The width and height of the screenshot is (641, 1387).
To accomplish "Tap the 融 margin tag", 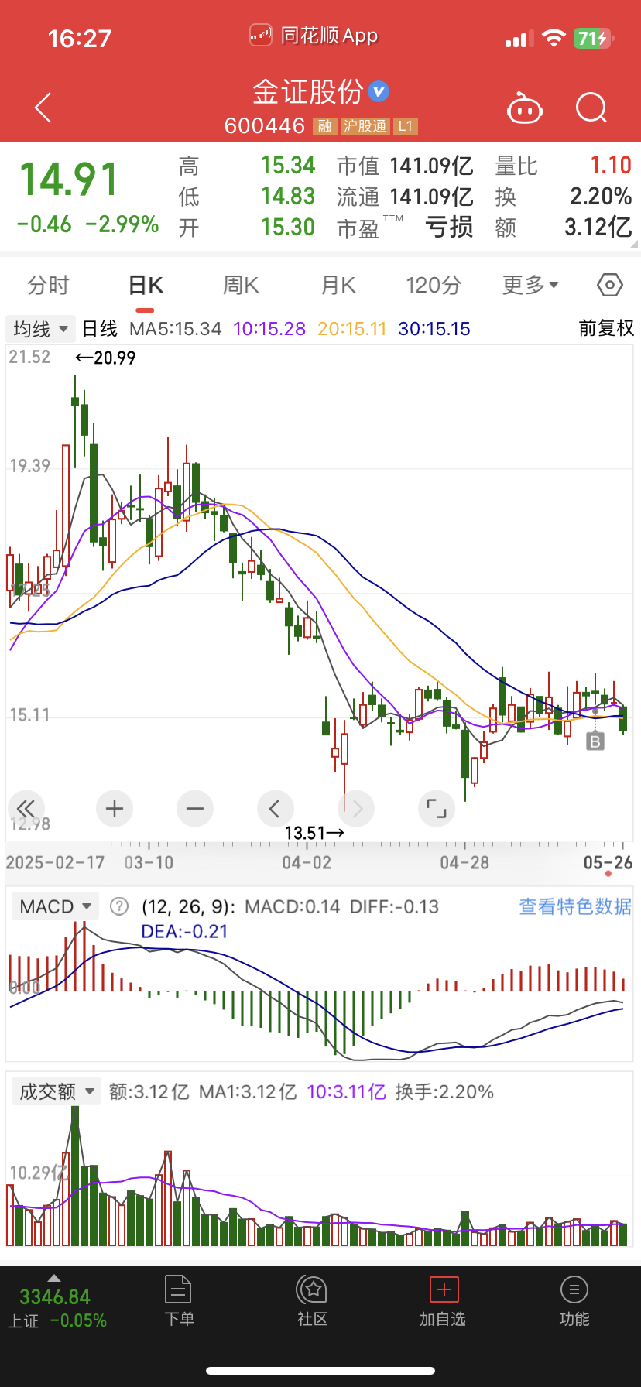I will point(324,126).
